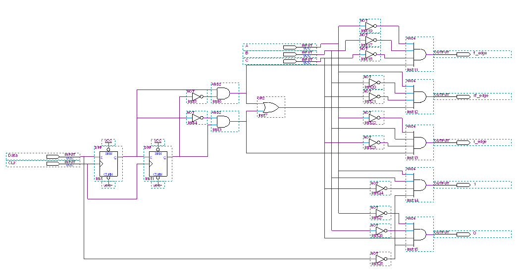Select the CLK input pin symbol
The width and height of the screenshot is (517, 275).
pos(52,163)
